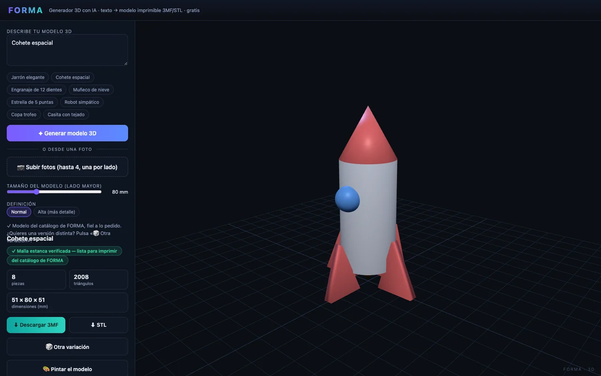Switch definition to Alta (más detalle)

pyautogui.click(x=56, y=212)
